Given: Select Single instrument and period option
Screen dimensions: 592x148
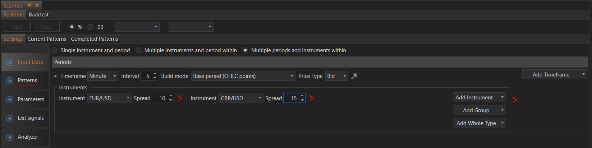Looking at the screenshot, I should 55,50.
